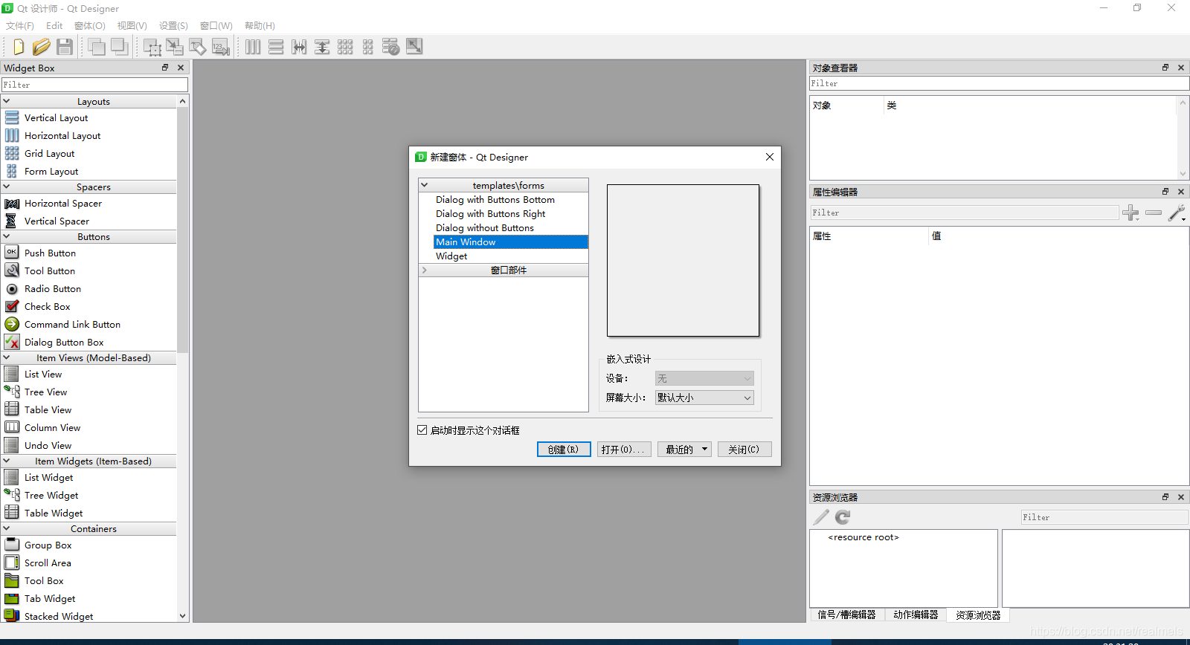
Task: Open the 视图(V) menu
Action: point(132,26)
